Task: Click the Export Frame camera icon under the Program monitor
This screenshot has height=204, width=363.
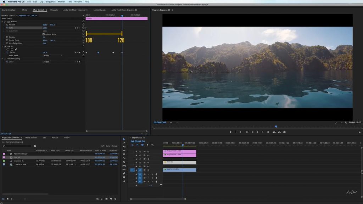Action: coord(285,132)
